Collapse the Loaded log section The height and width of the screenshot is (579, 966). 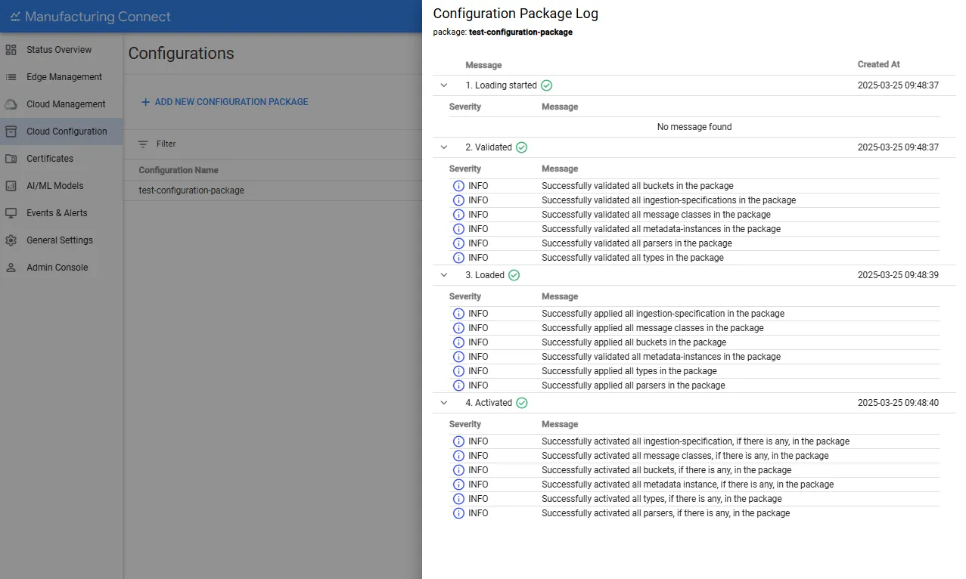point(444,275)
